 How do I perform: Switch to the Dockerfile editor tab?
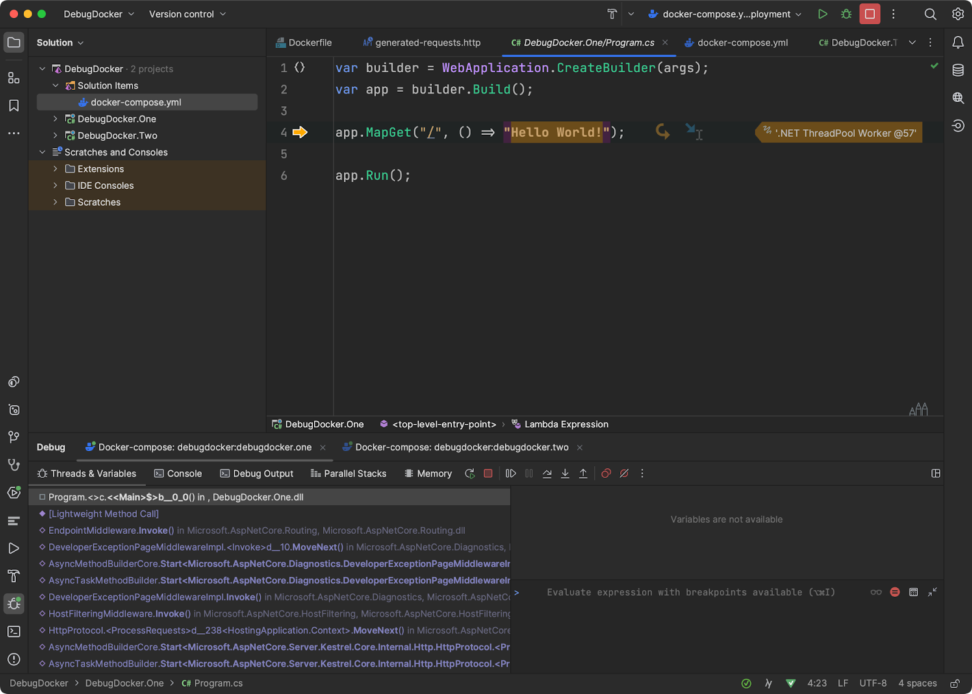pos(304,43)
